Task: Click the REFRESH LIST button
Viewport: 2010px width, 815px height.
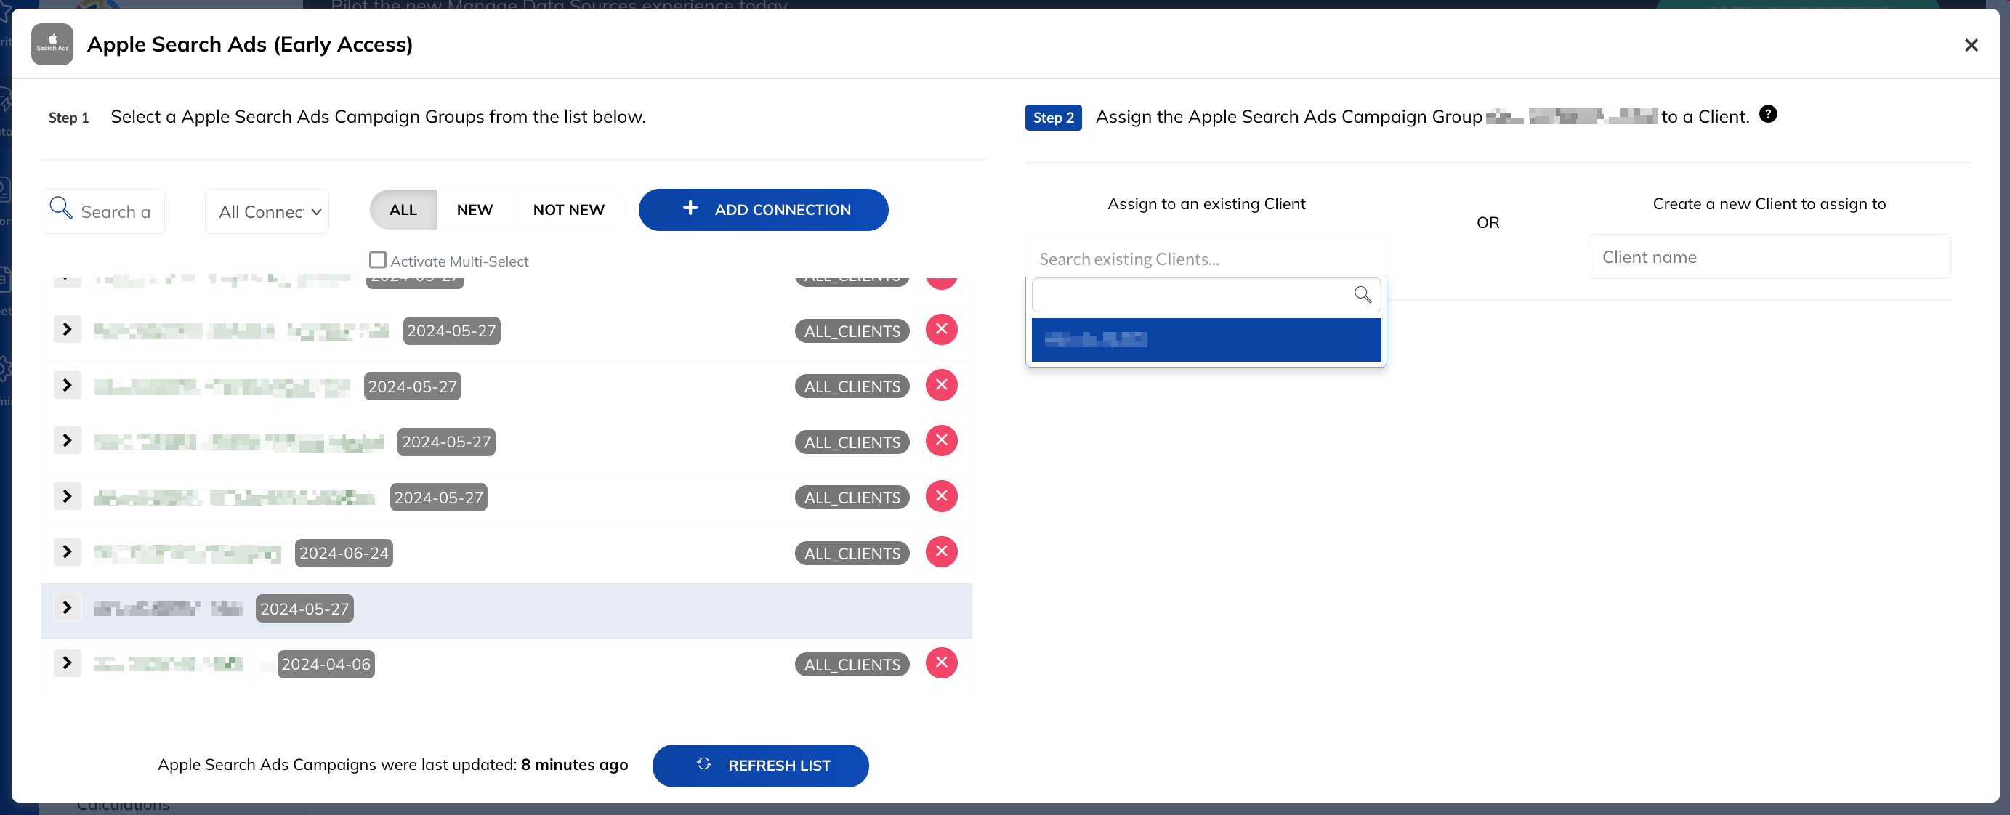Action: [x=760, y=765]
